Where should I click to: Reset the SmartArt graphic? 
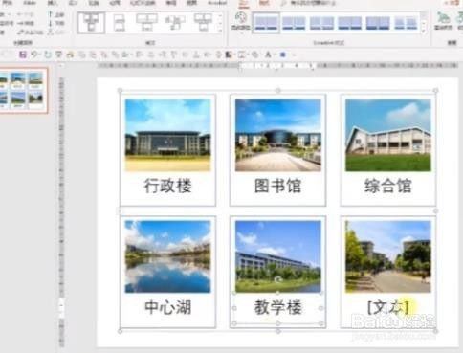[444, 21]
